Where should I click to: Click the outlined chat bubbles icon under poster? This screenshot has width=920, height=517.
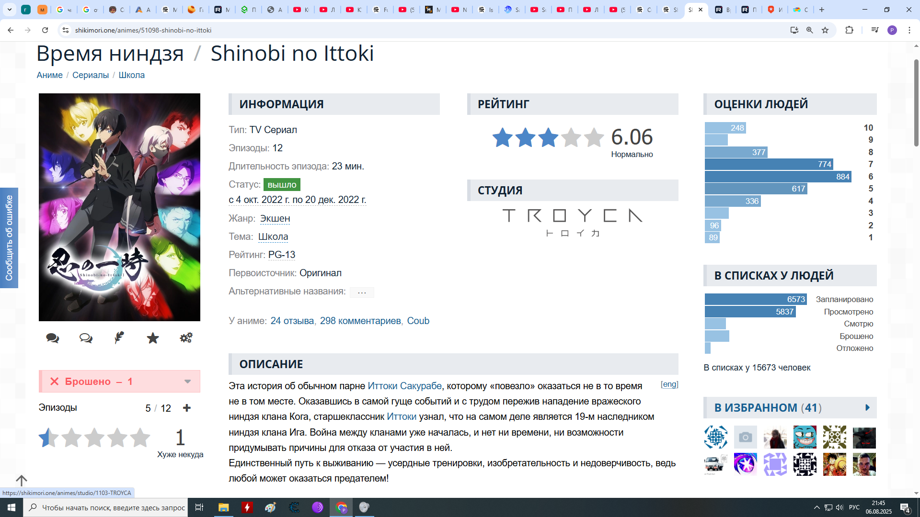point(86,338)
